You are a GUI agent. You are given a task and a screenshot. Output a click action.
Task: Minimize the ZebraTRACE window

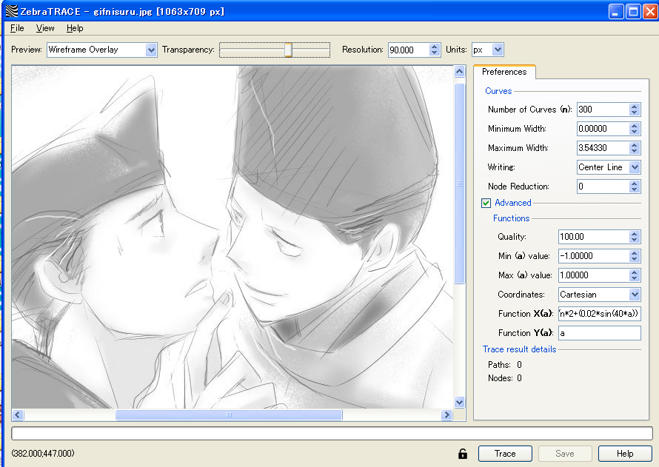pos(616,11)
